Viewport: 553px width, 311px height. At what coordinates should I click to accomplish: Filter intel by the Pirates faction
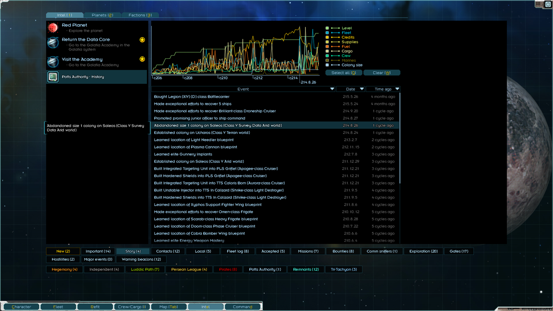(x=227, y=269)
